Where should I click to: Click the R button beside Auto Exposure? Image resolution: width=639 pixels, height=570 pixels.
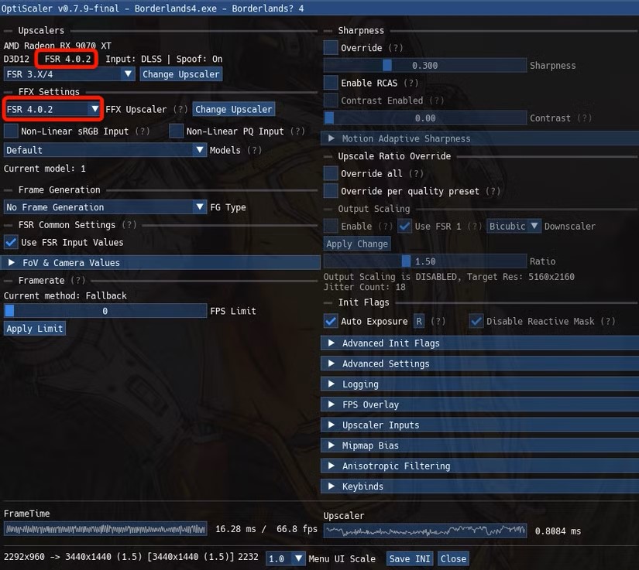tap(418, 322)
